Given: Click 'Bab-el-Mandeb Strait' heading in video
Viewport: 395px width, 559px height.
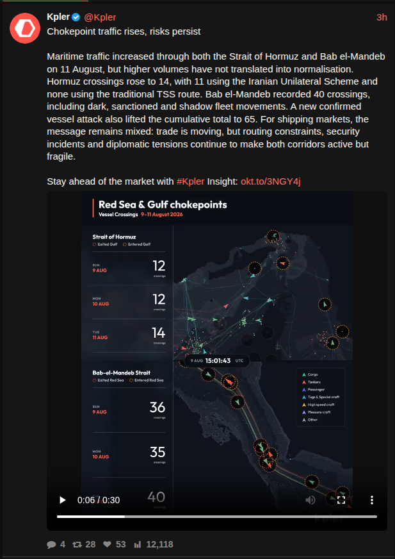Looking at the screenshot, I should (121, 372).
